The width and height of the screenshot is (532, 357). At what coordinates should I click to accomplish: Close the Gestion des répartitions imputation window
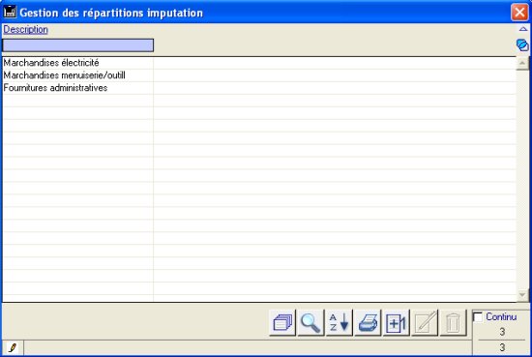click(x=519, y=13)
